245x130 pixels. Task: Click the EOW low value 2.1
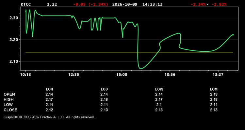[x=159, y=105]
